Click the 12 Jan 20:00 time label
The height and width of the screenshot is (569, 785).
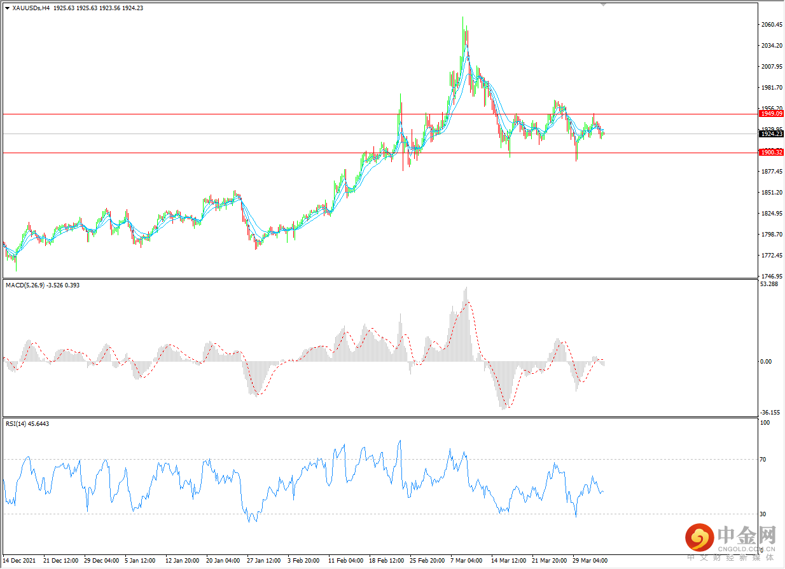pyautogui.click(x=183, y=561)
